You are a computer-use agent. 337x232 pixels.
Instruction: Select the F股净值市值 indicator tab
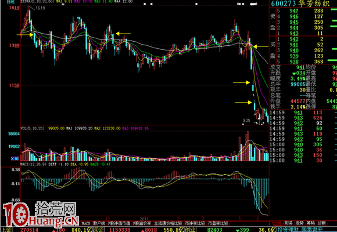pos(119,224)
